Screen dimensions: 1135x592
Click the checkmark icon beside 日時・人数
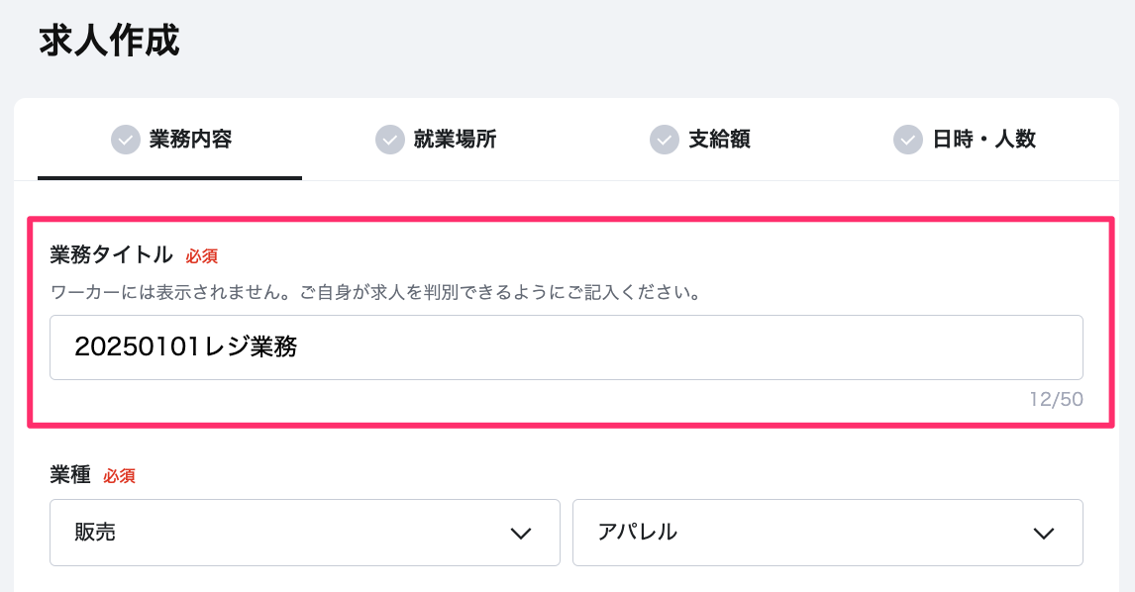click(x=907, y=140)
